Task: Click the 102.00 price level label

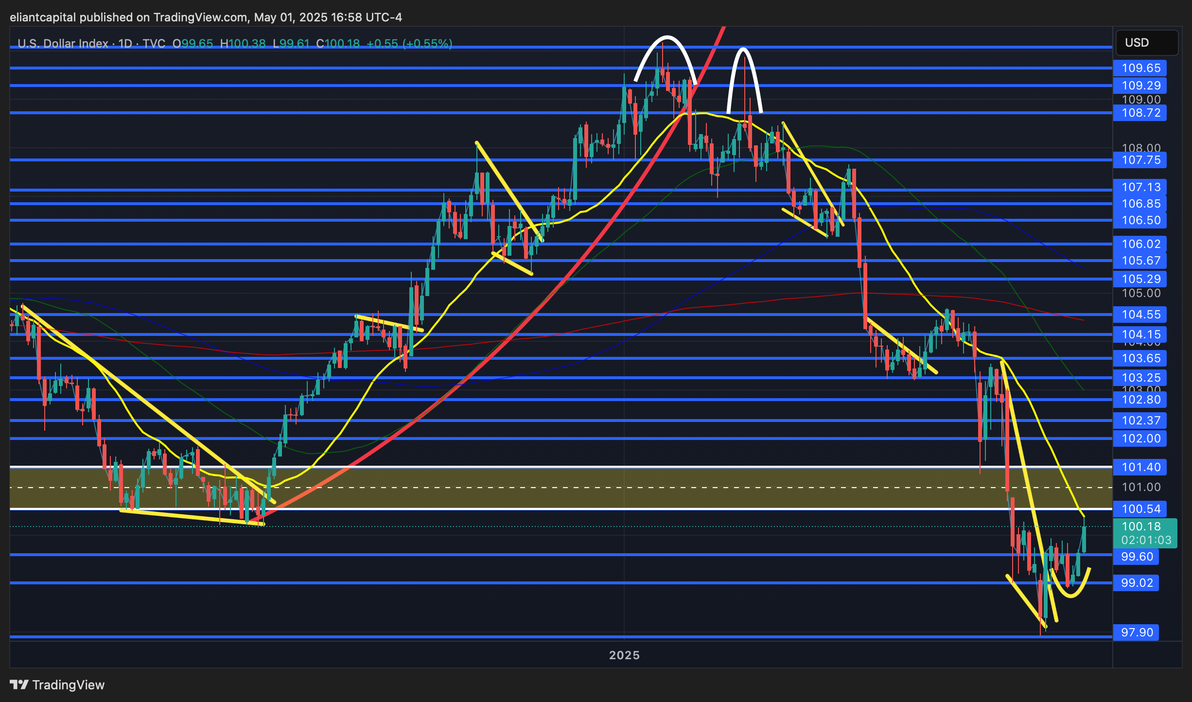Action: pyautogui.click(x=1139, y=439)
